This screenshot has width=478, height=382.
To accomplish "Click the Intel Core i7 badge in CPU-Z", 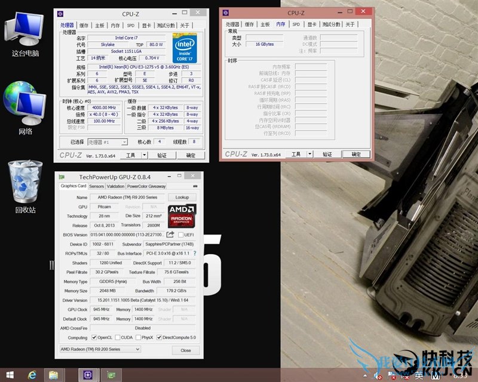I will pos(185,49).
